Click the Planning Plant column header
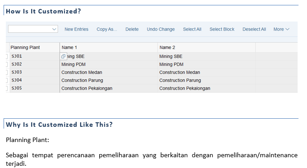 tap(34, 47)
